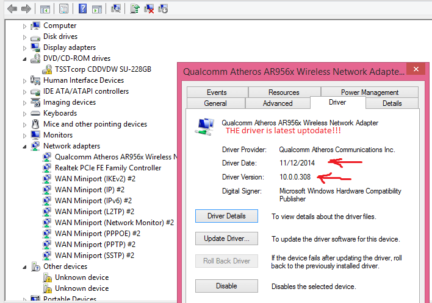
Task: Click Update Driver Software toolbar icon
Action: [x=135, y=9]
